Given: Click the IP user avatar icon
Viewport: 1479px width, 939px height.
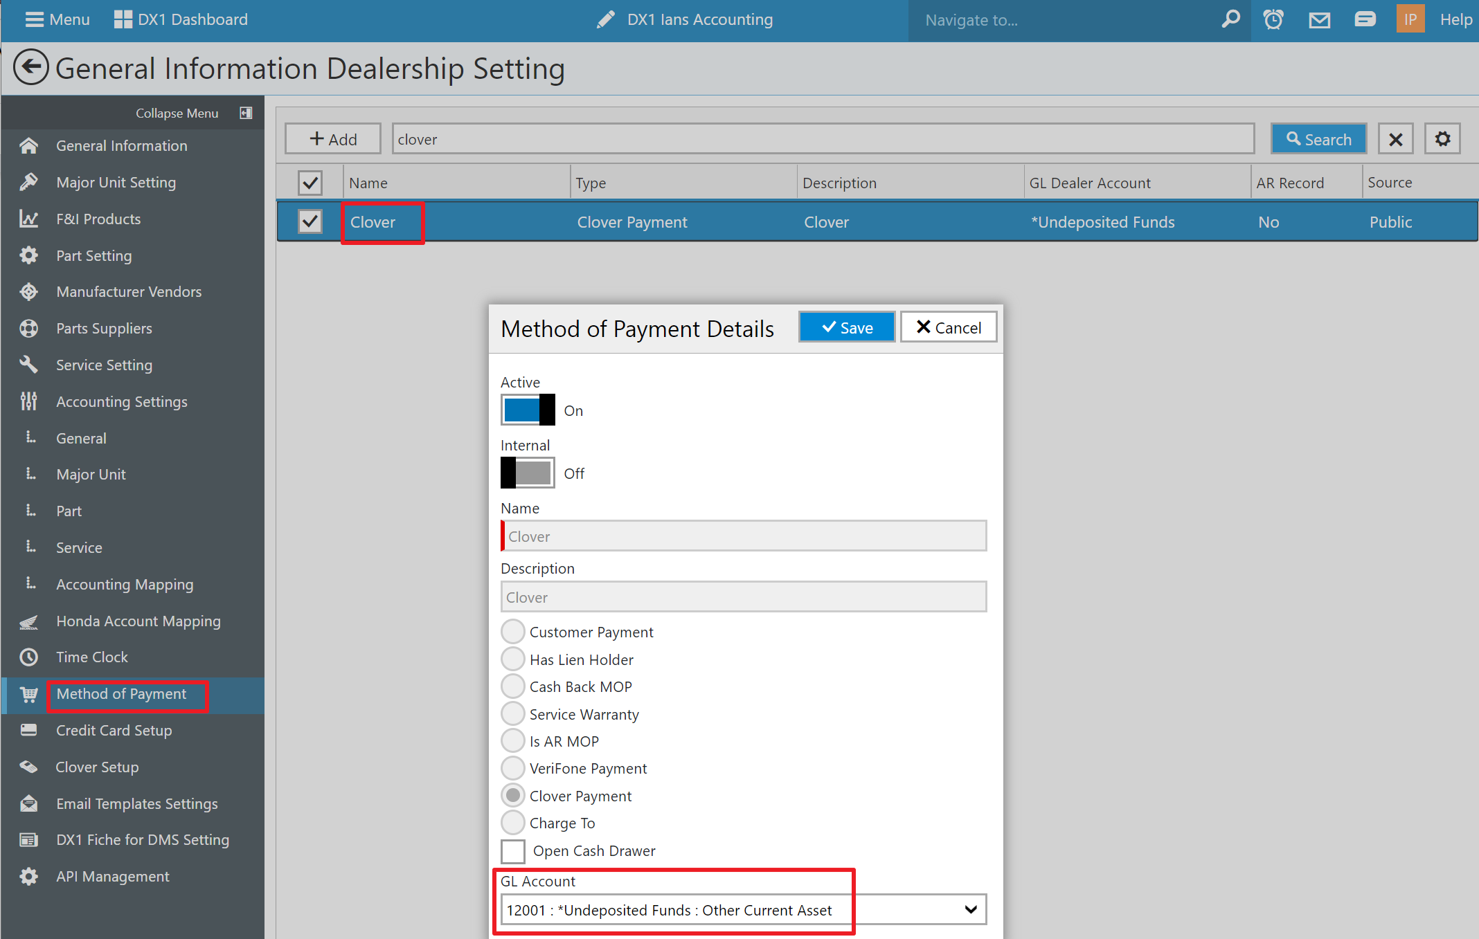Looking at the screenshot, I should pyautogui.click(x=1410, y=19).
